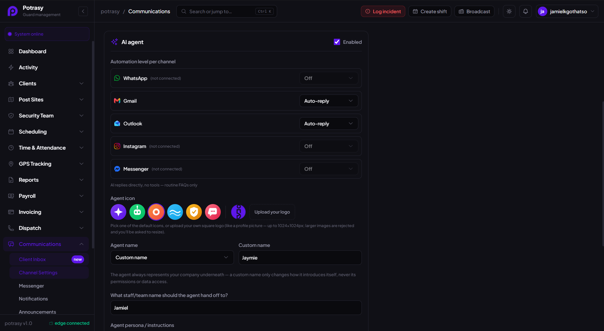The height and width of the screenshot is (331, 604).
Task: Click the System online status indicator
Action: point(47,34)
